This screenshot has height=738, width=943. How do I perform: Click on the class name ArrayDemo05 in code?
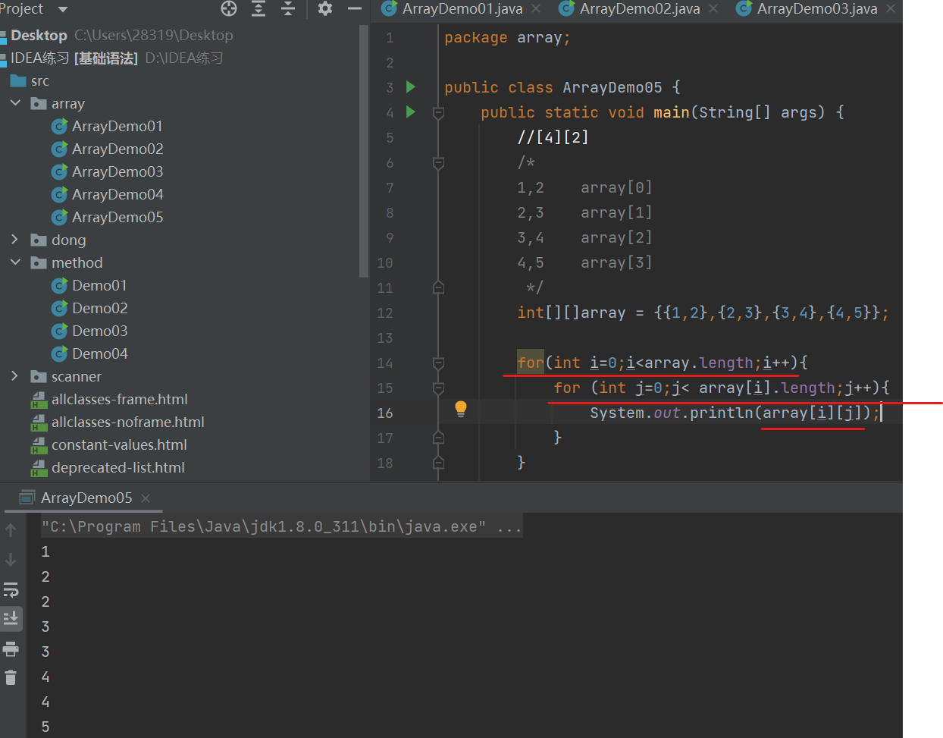[612, 87]
